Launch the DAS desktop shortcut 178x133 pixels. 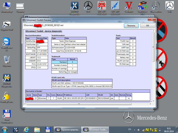point(88,7)
